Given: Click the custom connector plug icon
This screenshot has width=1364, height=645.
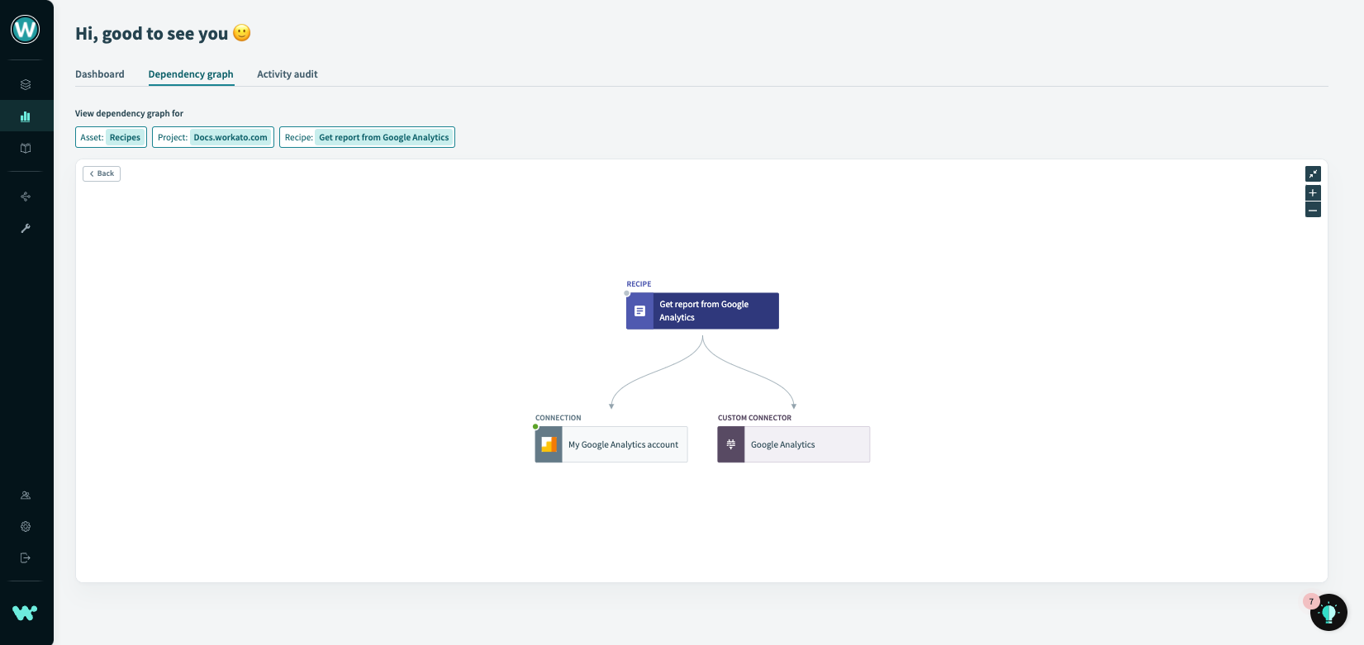Looking at the screenshot, I should [731, 444].
